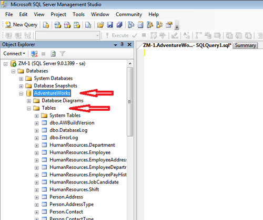Open the Edit menu
Screen dimensions: 263x220
23,14
